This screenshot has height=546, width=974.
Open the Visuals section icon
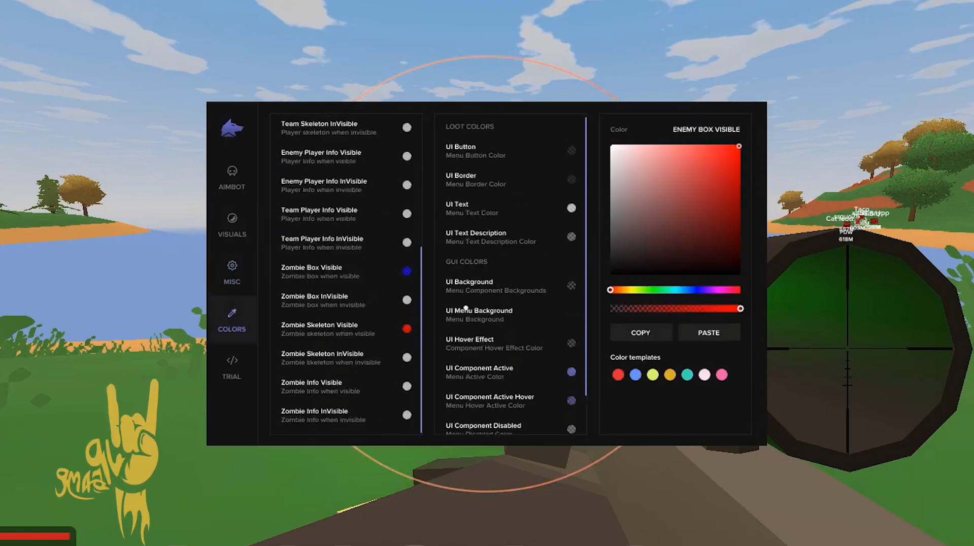coord(232,218)
